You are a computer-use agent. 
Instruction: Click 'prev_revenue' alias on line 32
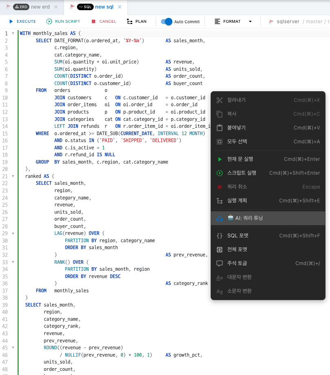pyautogui.click(x=189, y=255)
